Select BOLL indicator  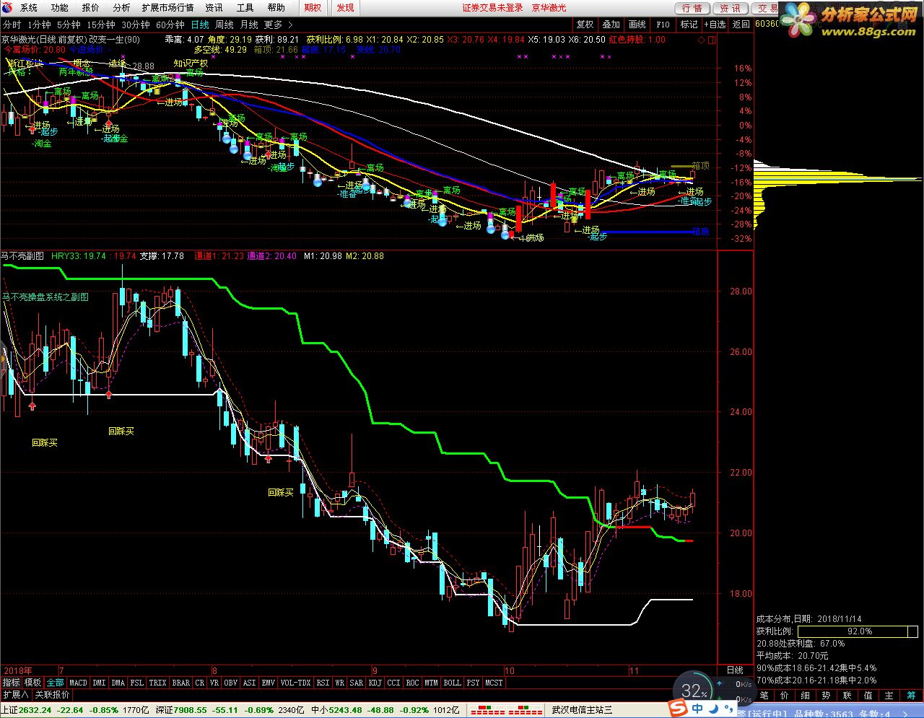(x=453, y=683)
